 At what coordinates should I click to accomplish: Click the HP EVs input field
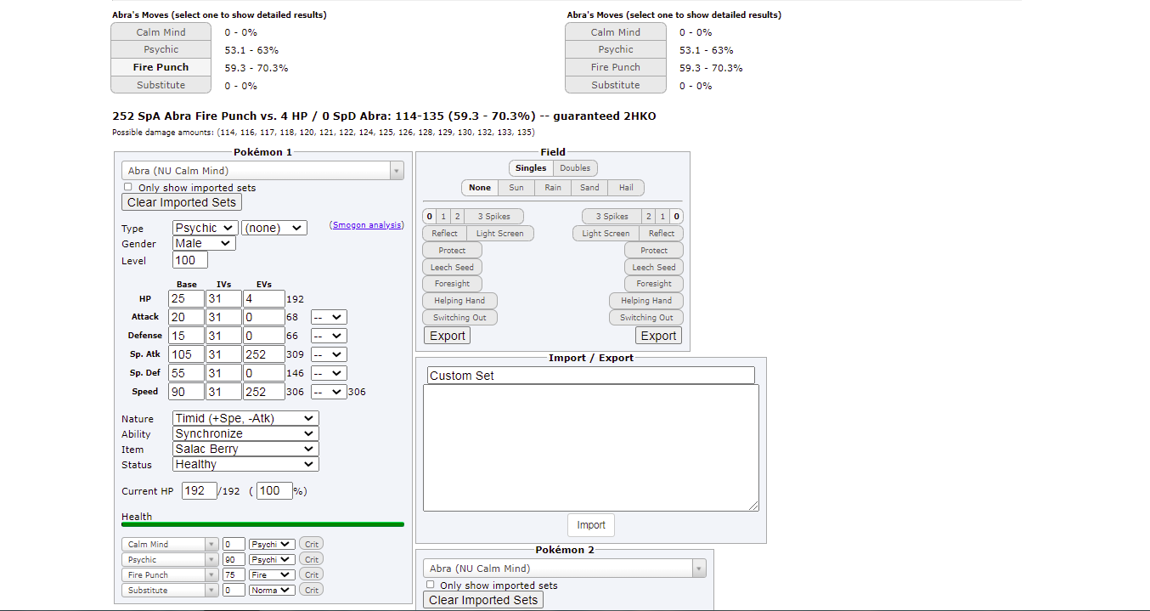(x=262, y=299)
